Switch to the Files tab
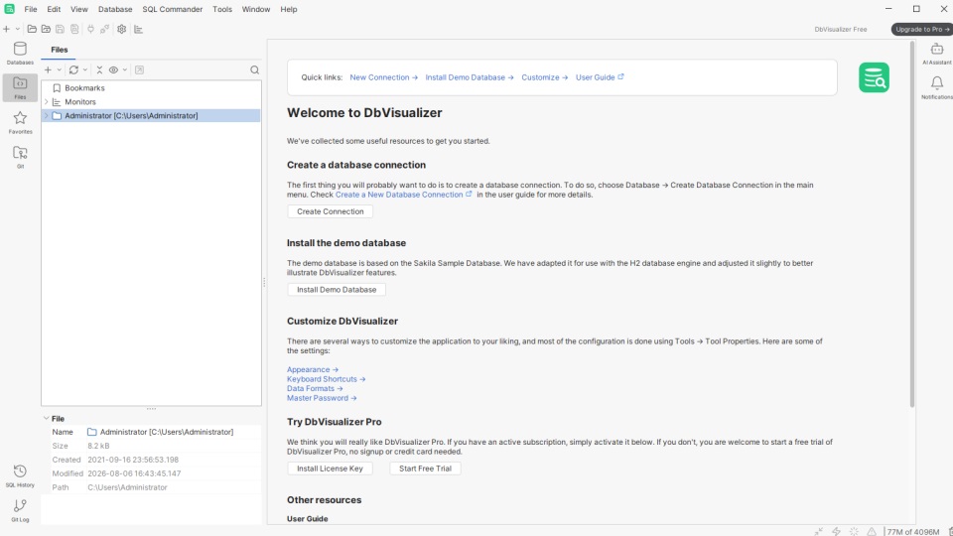953x536 pixels. (59, 50)
